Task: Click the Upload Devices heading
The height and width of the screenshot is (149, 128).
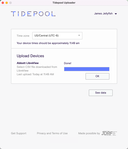Action: point(30,56)
